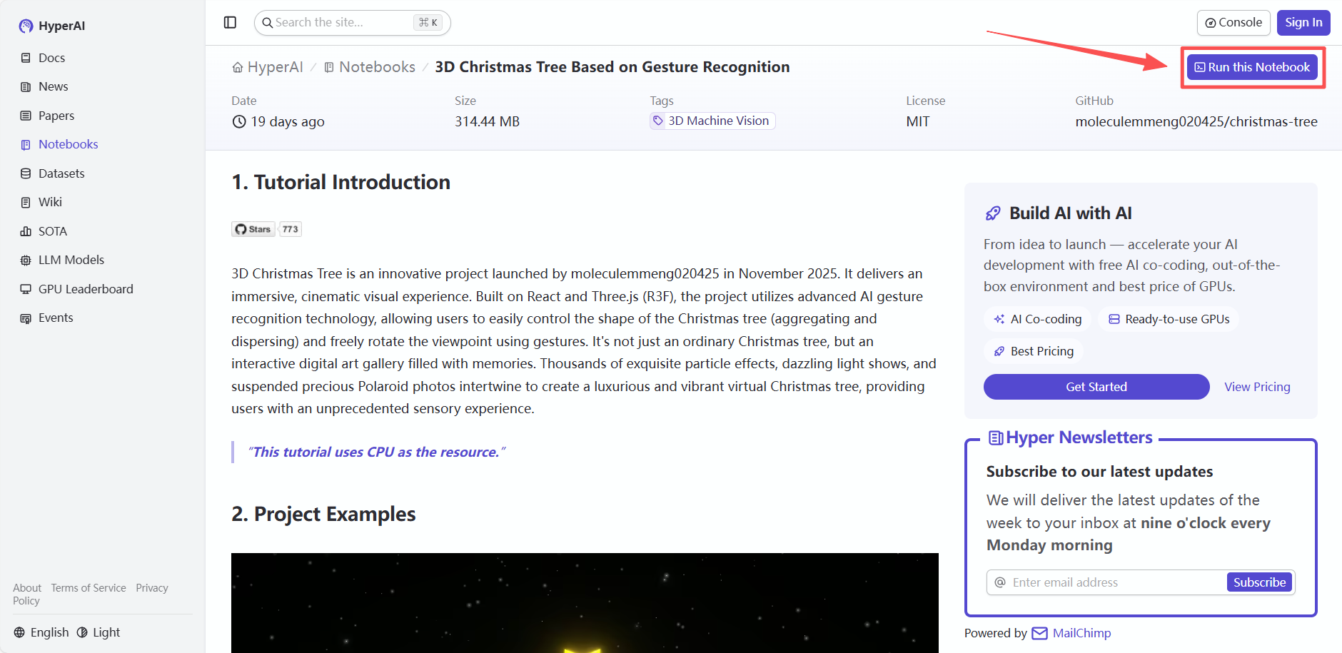This screenshot has width=1342, height=653.
Task: Toggle the sidebar panel icon
Action: (230, 23)
